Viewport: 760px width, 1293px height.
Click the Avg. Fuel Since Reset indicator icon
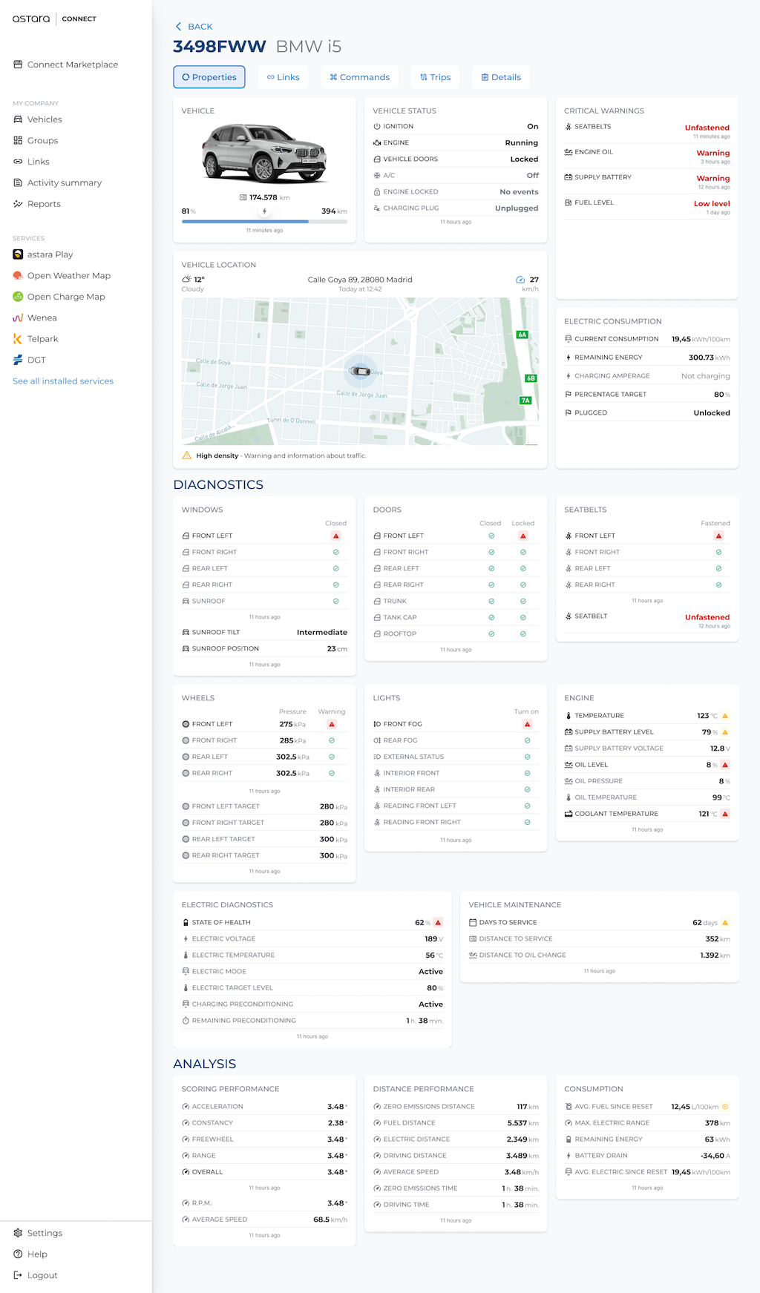point(726,1107)
